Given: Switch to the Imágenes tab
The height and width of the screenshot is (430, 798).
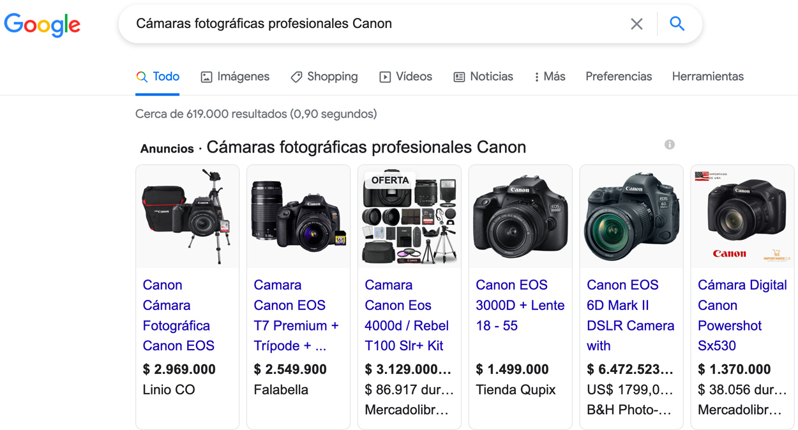Looking at the screenshot, I should click(235, 77).
